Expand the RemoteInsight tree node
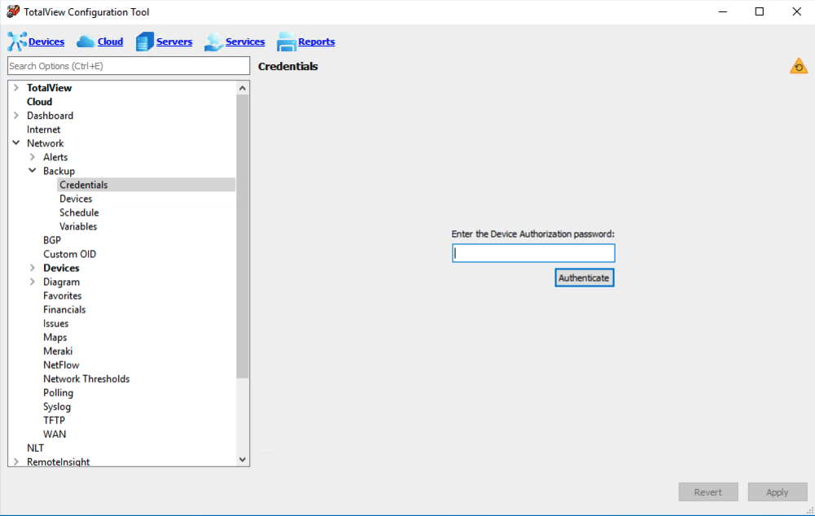Screen dimensions: 815x516 (x=16, y=461)
